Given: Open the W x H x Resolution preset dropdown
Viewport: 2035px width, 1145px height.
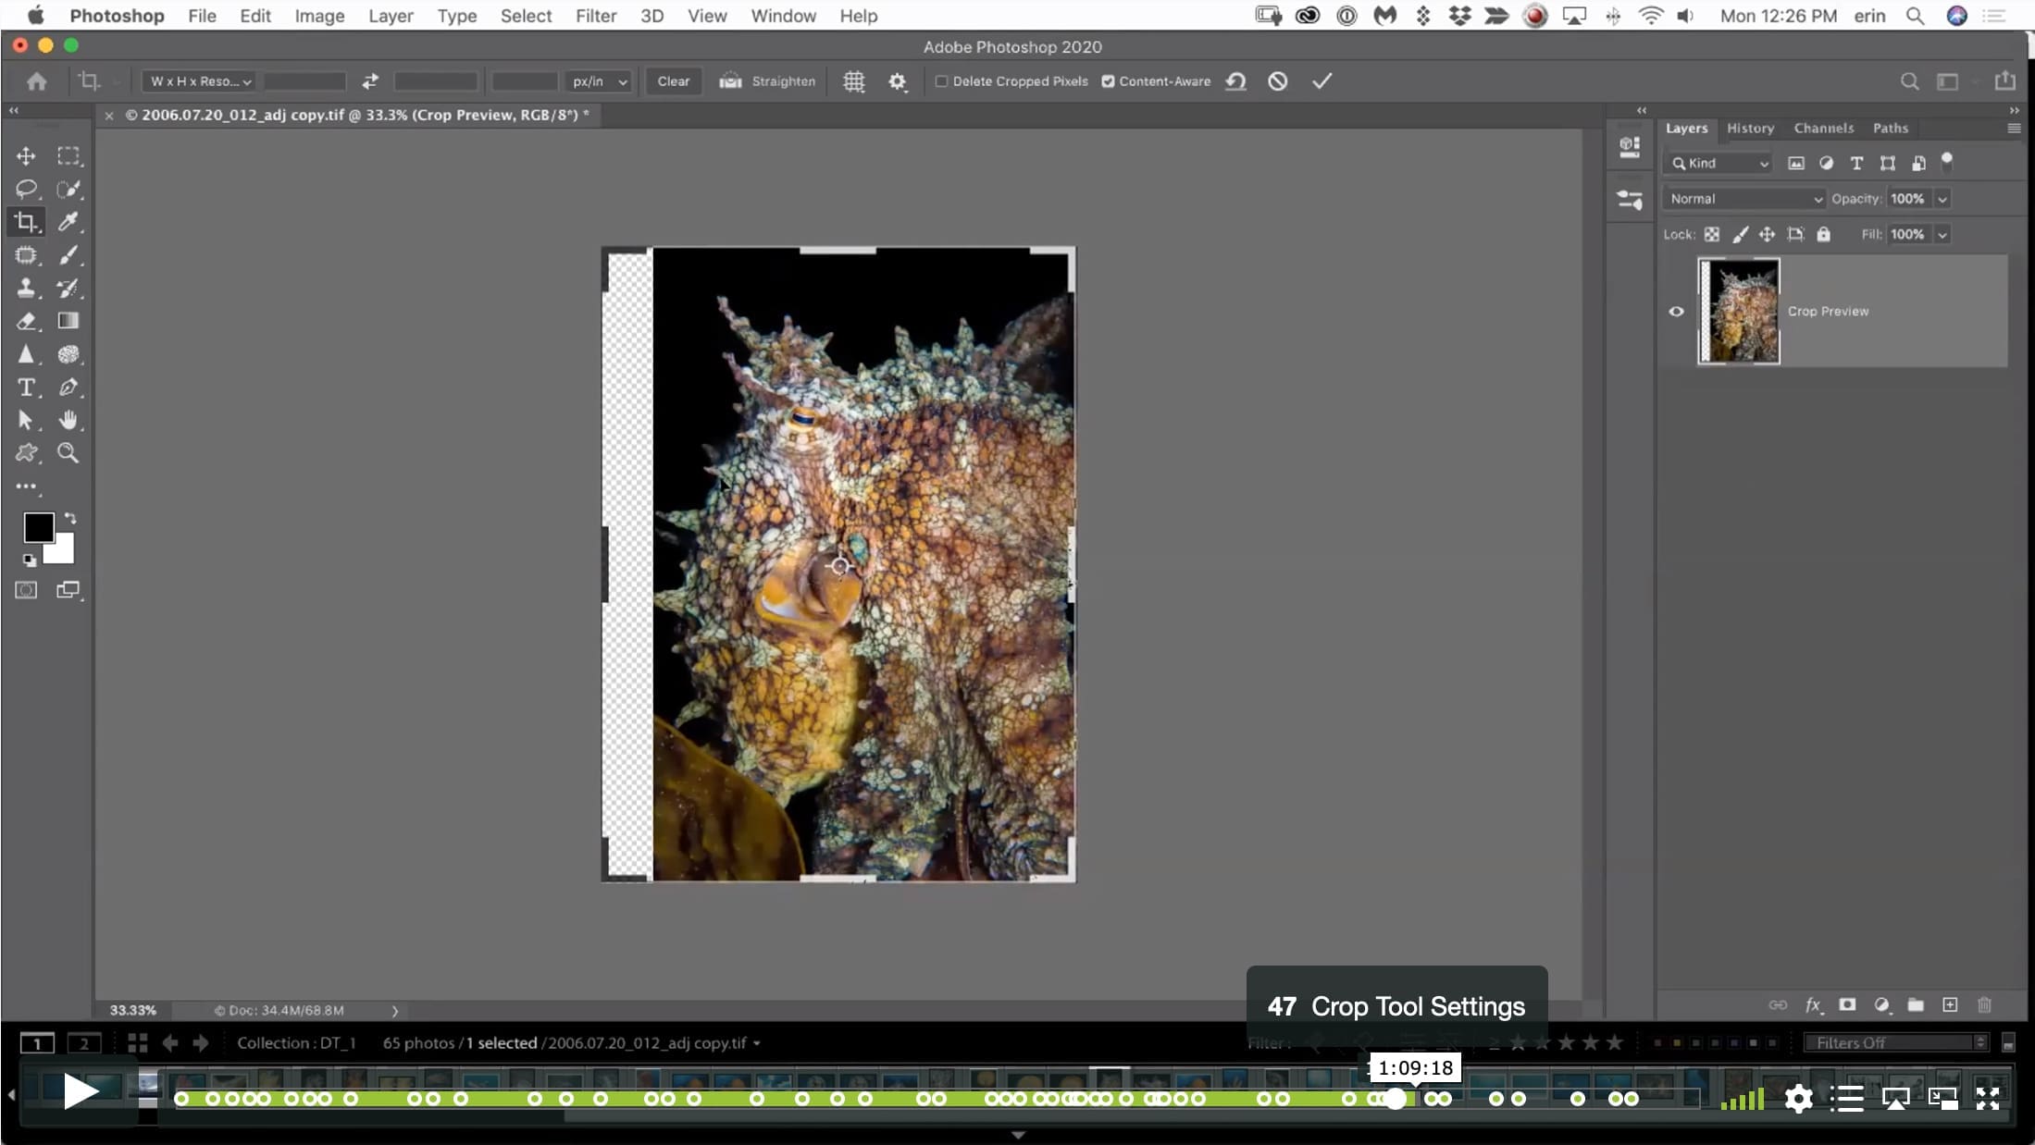Looking at the screenshot, I should click(200, 81).
